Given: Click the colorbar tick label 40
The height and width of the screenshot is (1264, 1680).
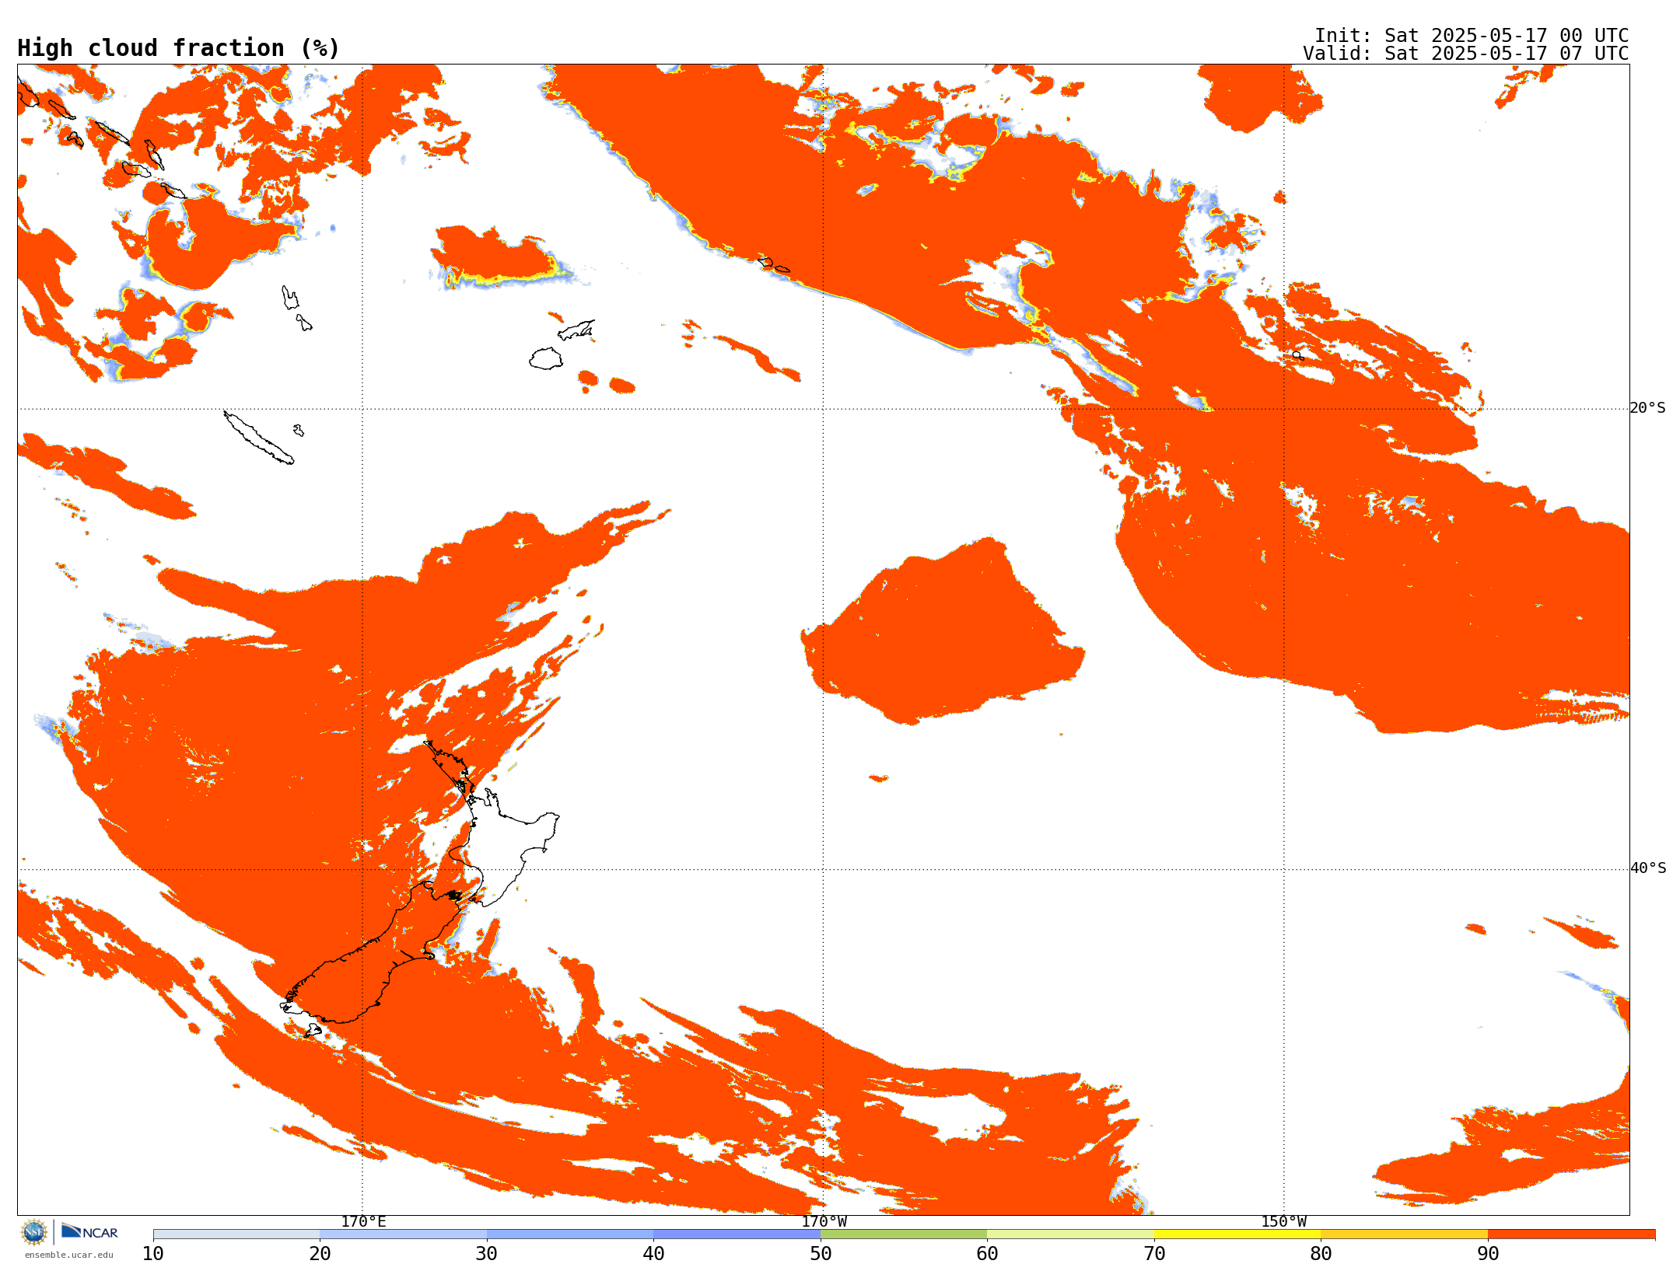Looking at the screenshot, I should click(x=653, y=1254).
